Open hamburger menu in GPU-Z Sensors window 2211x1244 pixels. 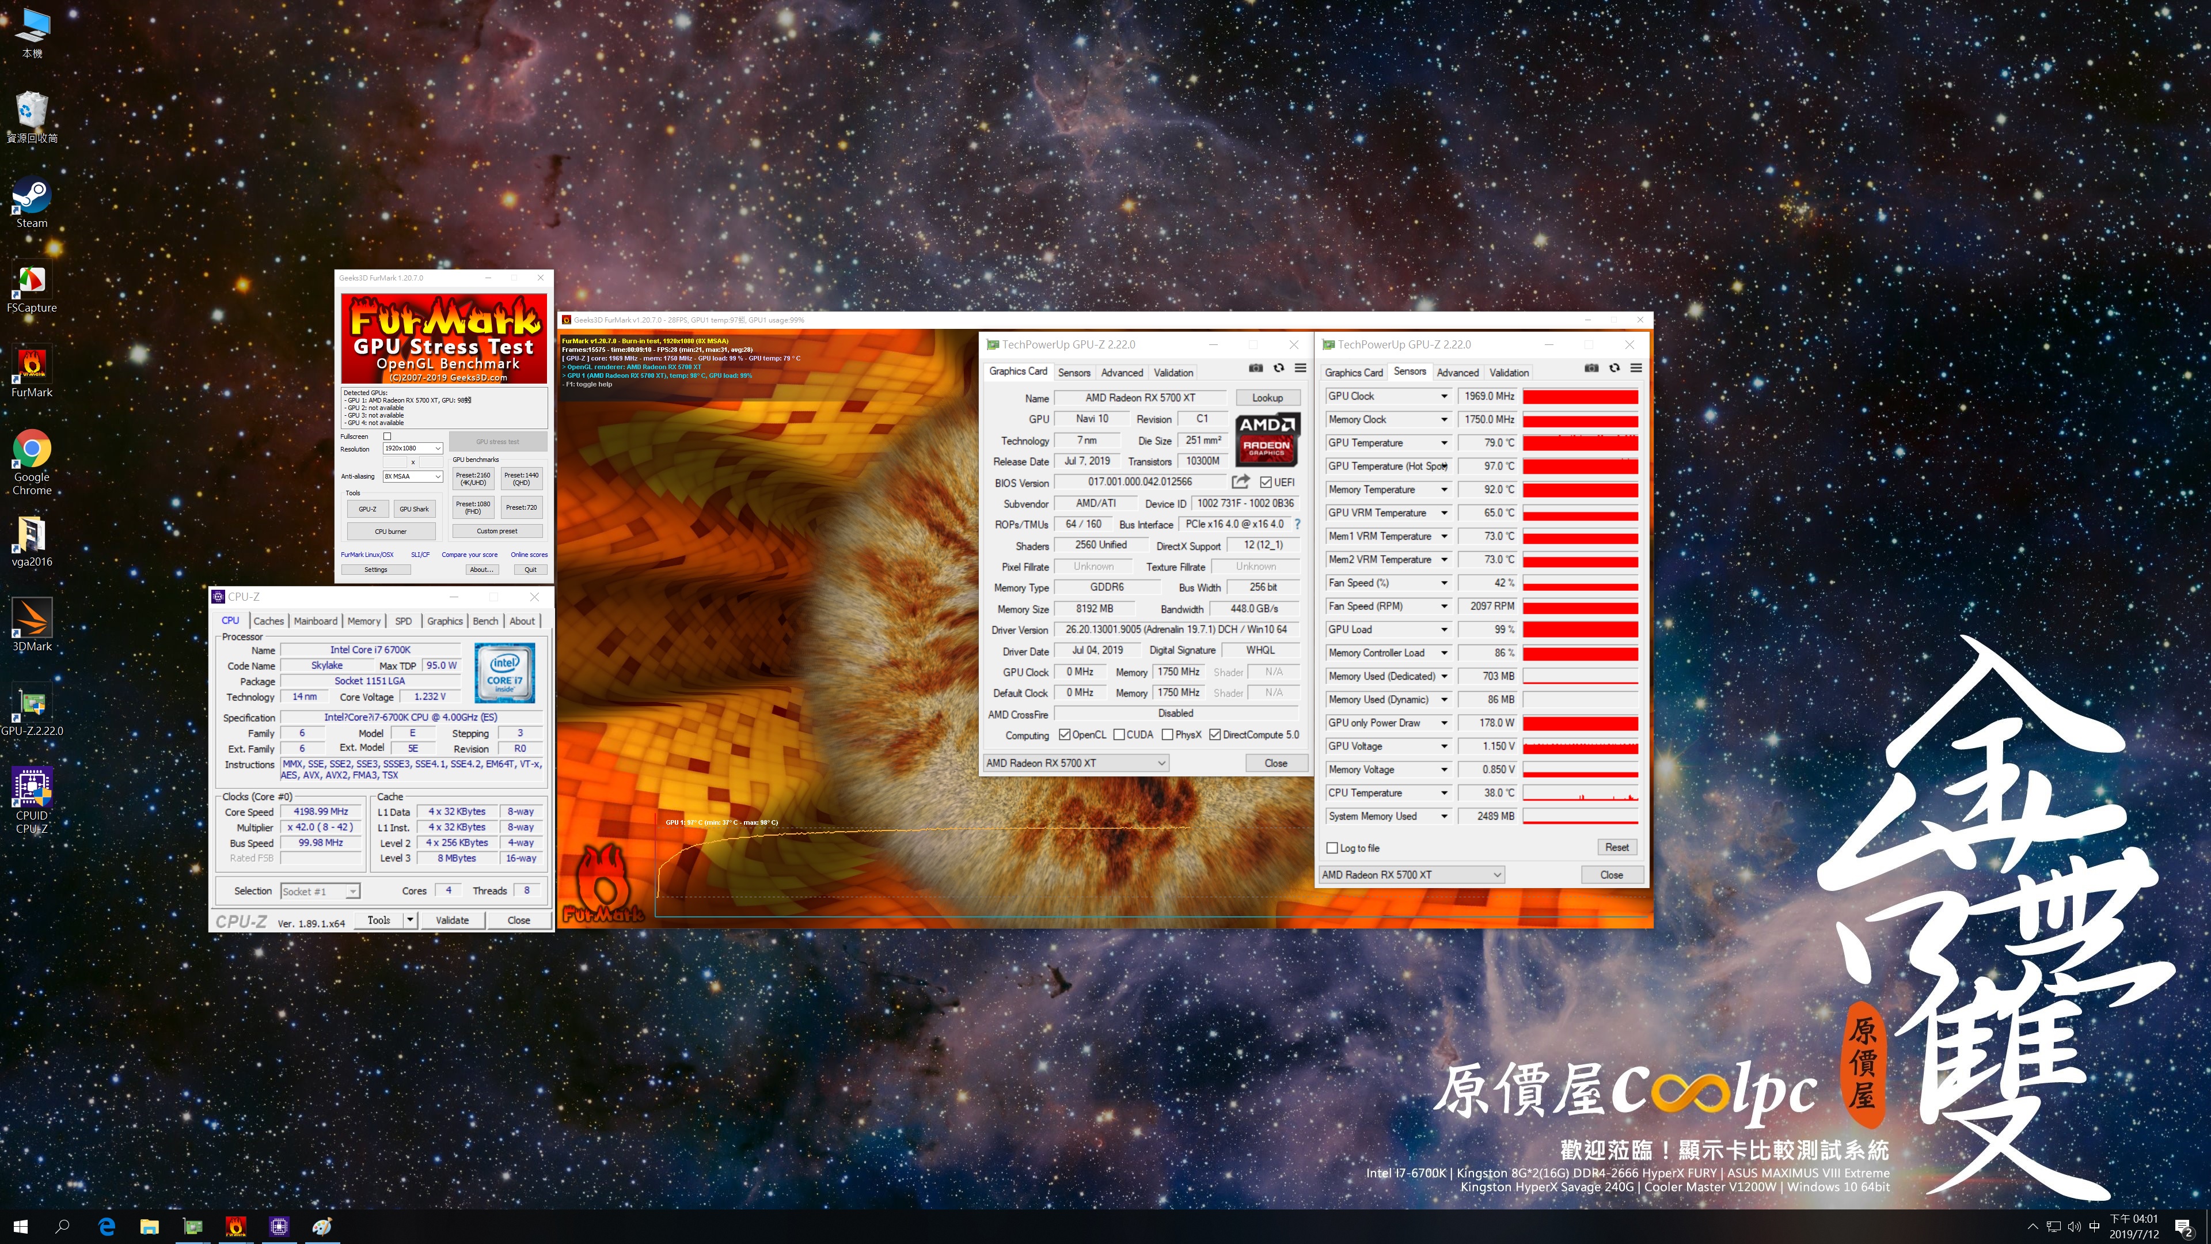click(x=1636, y=369)
